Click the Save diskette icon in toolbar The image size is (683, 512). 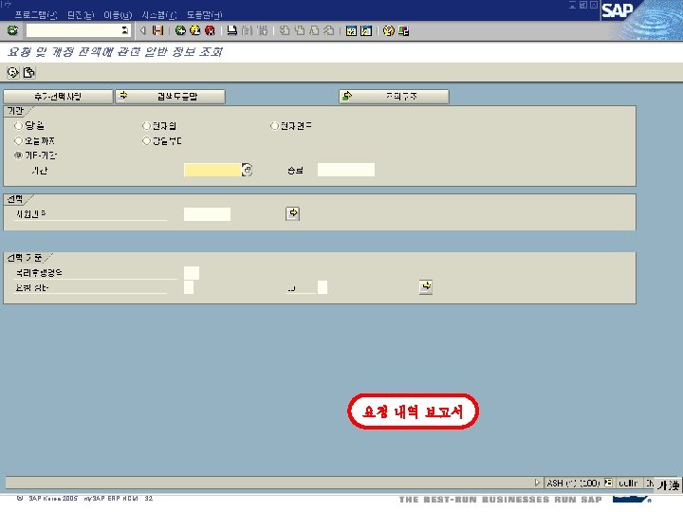click(x=157, y=30)
